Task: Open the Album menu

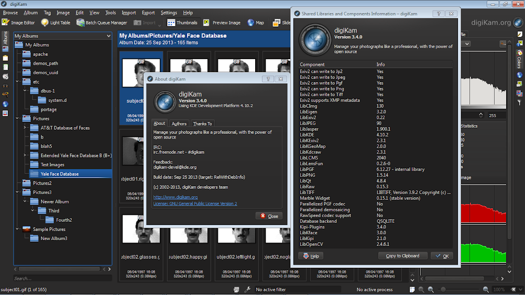Action: (30, 13)
